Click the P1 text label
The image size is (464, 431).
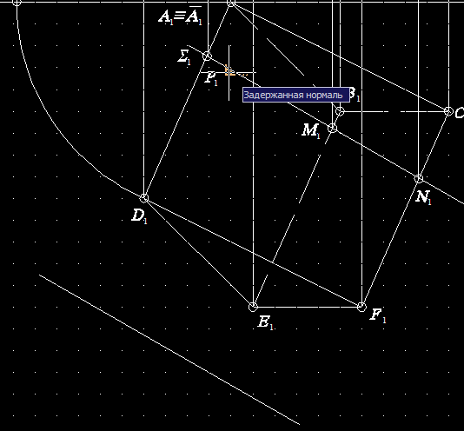(x=211, y=79)
